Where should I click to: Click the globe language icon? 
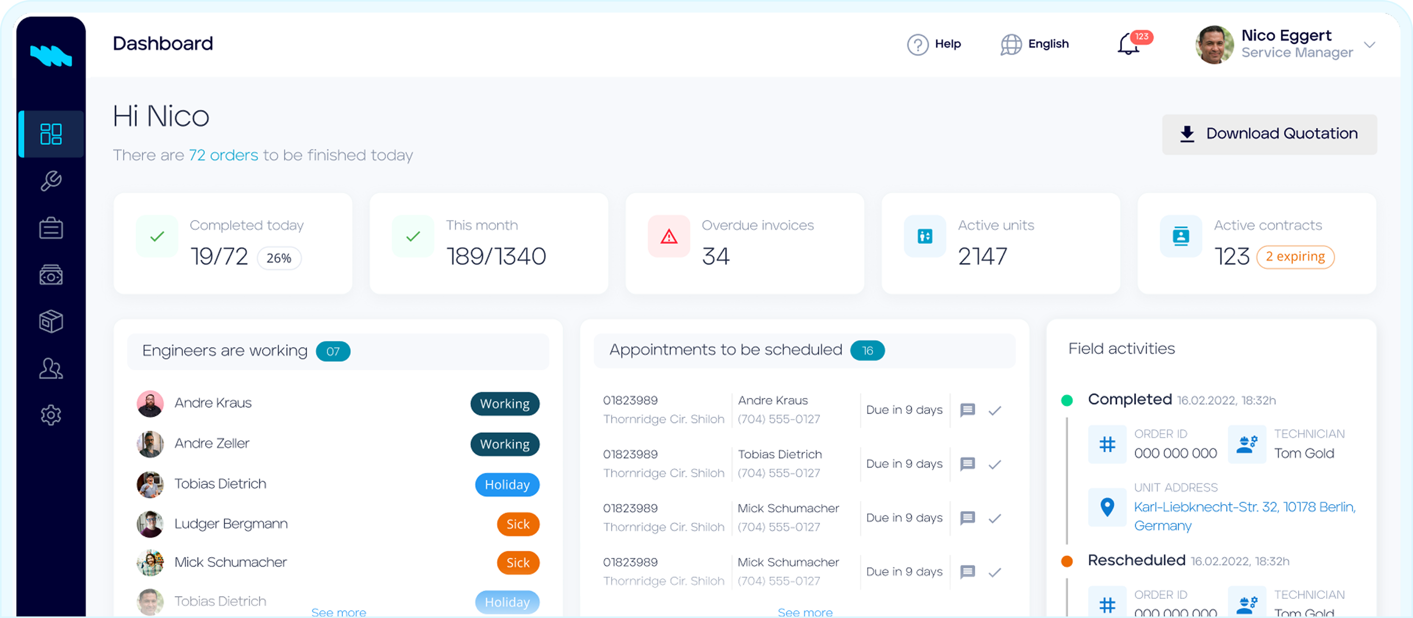point(1011,44)
